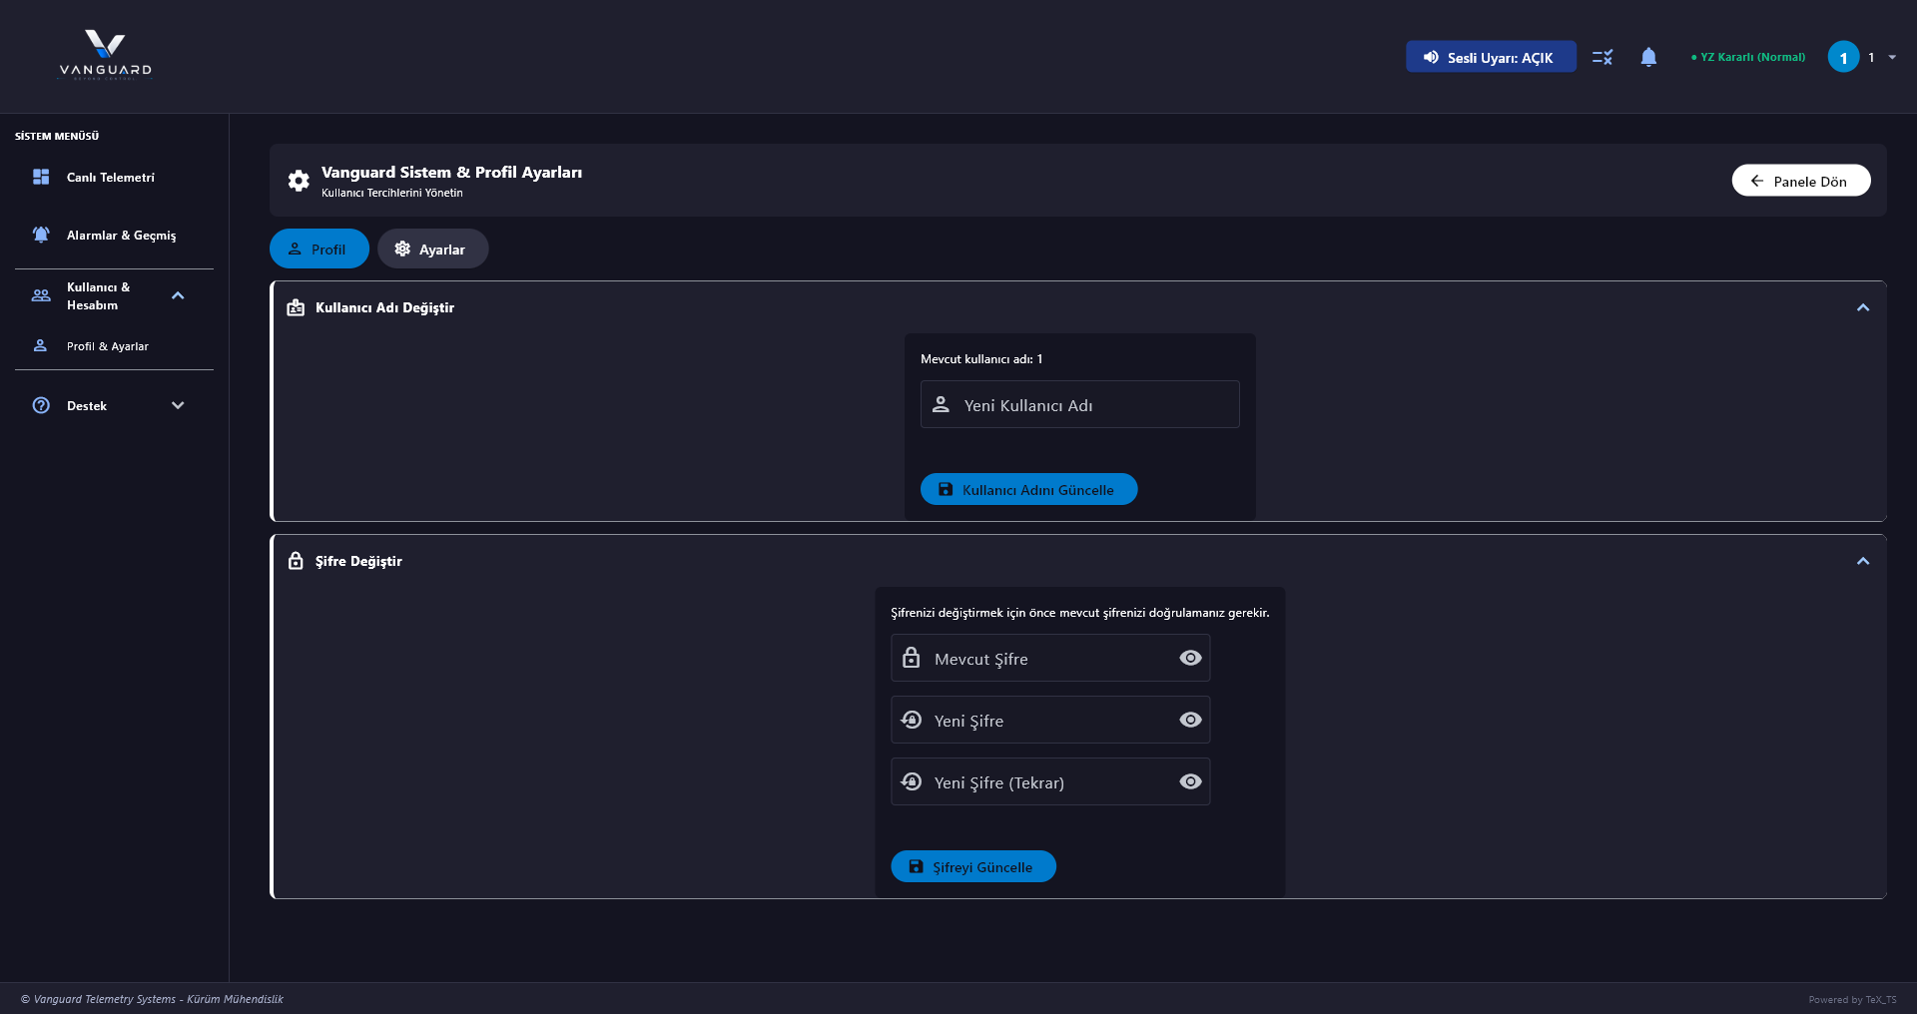Click Kullanıcı Adını Güncelle button

[1028, 489]
